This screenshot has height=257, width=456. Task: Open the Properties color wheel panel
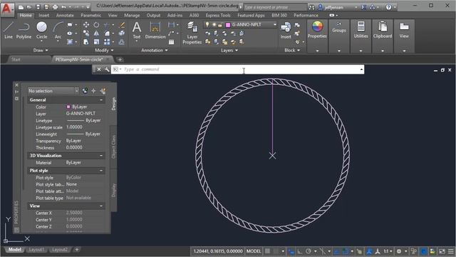click(317, 30)
